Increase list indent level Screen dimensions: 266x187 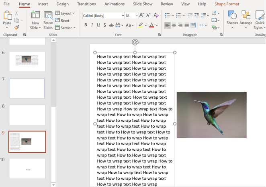pyautogui.click(x=196, y=15)
